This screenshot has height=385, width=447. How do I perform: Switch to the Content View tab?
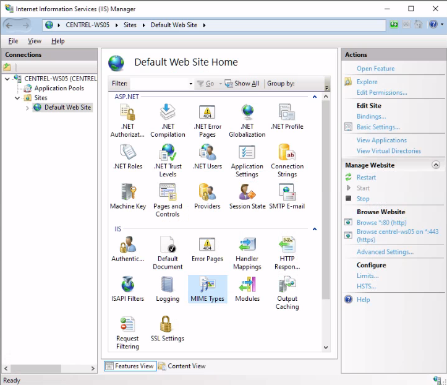point(182,366)
